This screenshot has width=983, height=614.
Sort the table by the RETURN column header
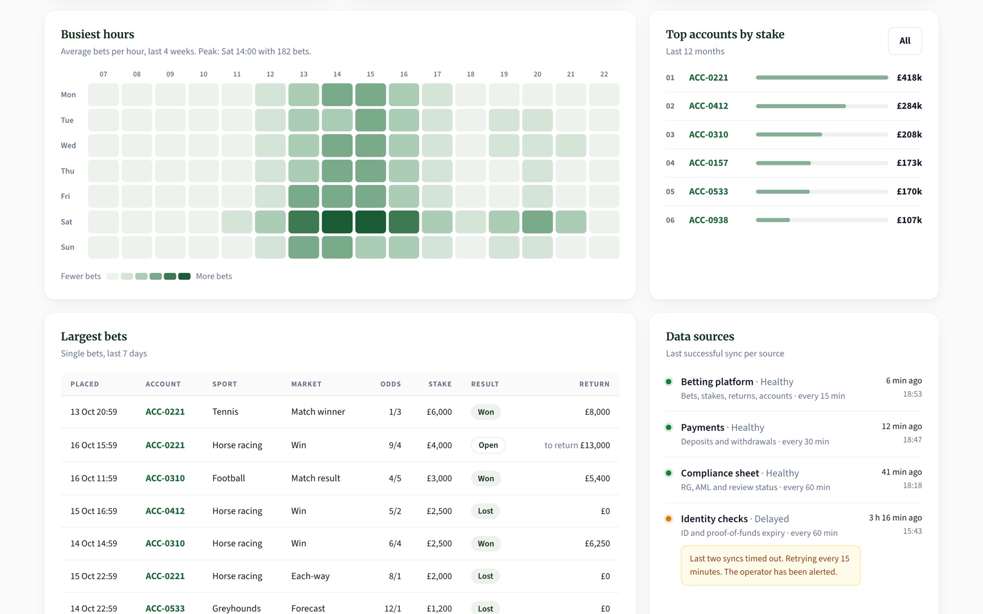[x=594, y=384]
